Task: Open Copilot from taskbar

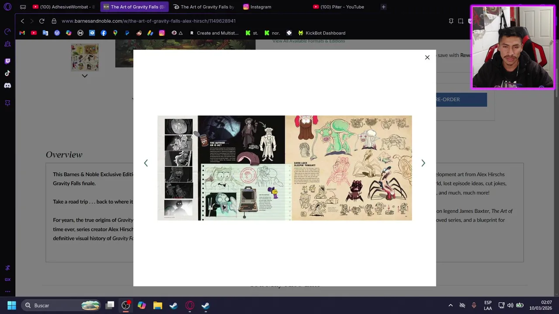Action: point(141,305)
